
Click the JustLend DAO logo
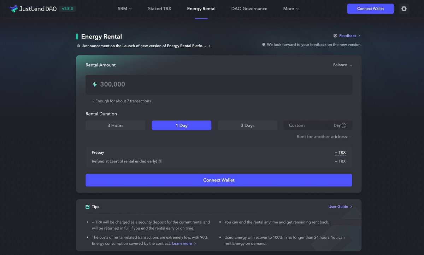(x=33, y=9)
